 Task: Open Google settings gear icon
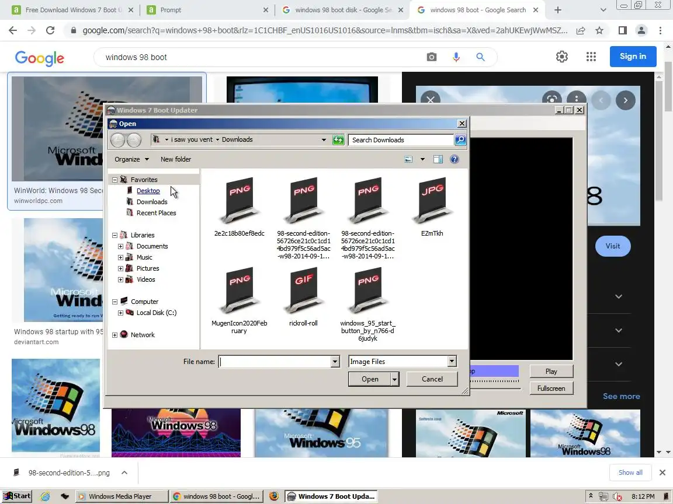(x=562, y=57)
